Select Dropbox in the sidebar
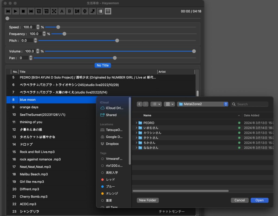Viewport: 278px width, 216px height. coord(112,144)
